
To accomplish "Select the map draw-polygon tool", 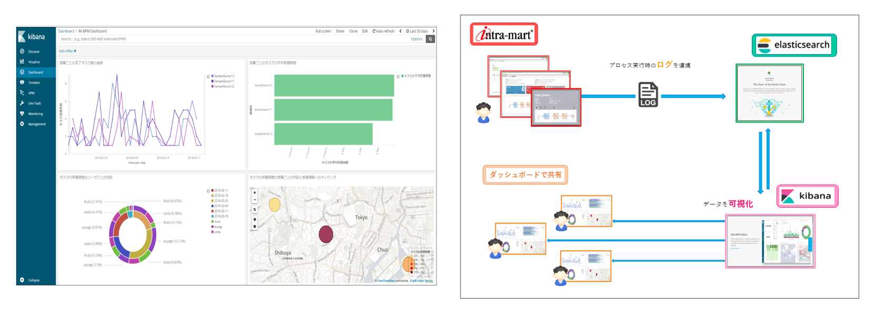I will coord(255,219).
